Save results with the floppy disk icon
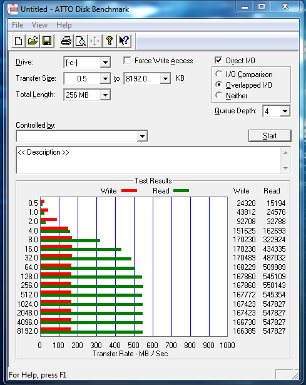This screenshot has width=306, height=385. (47, 41)
